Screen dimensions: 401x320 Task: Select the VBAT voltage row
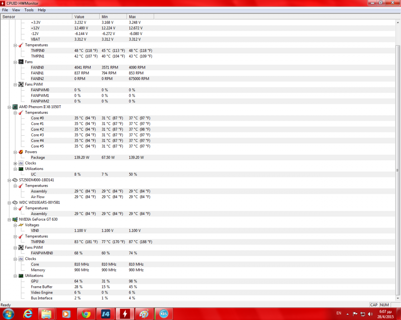[x=197, y=39]
